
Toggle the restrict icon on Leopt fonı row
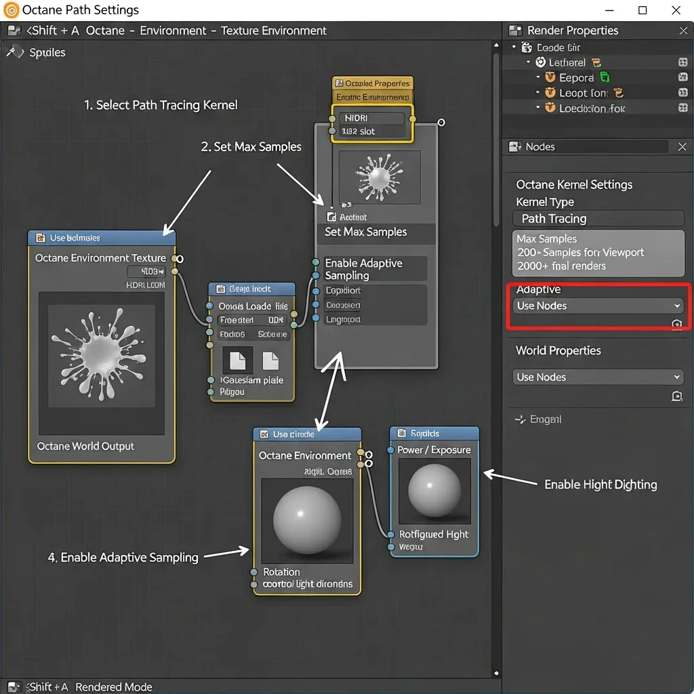(683, 92)
